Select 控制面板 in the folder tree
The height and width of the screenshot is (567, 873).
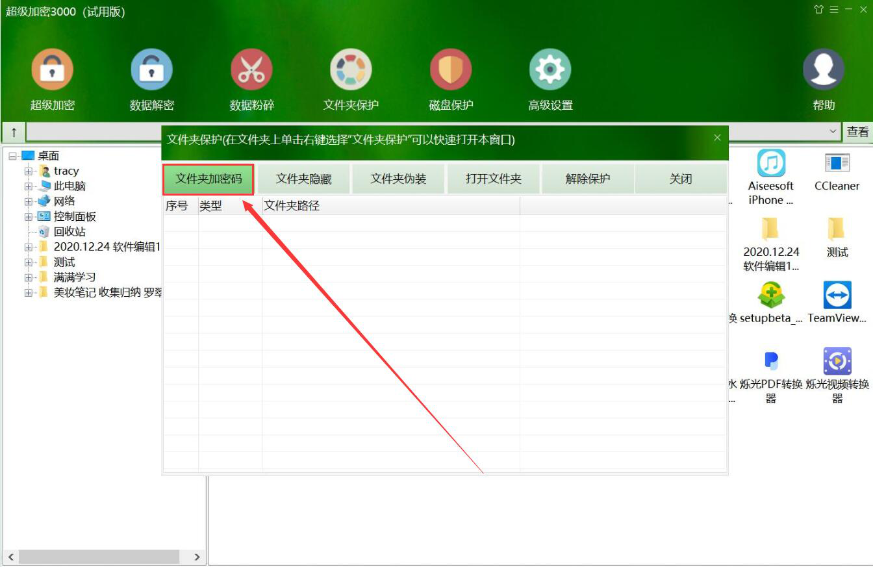(x=75, y=216)
